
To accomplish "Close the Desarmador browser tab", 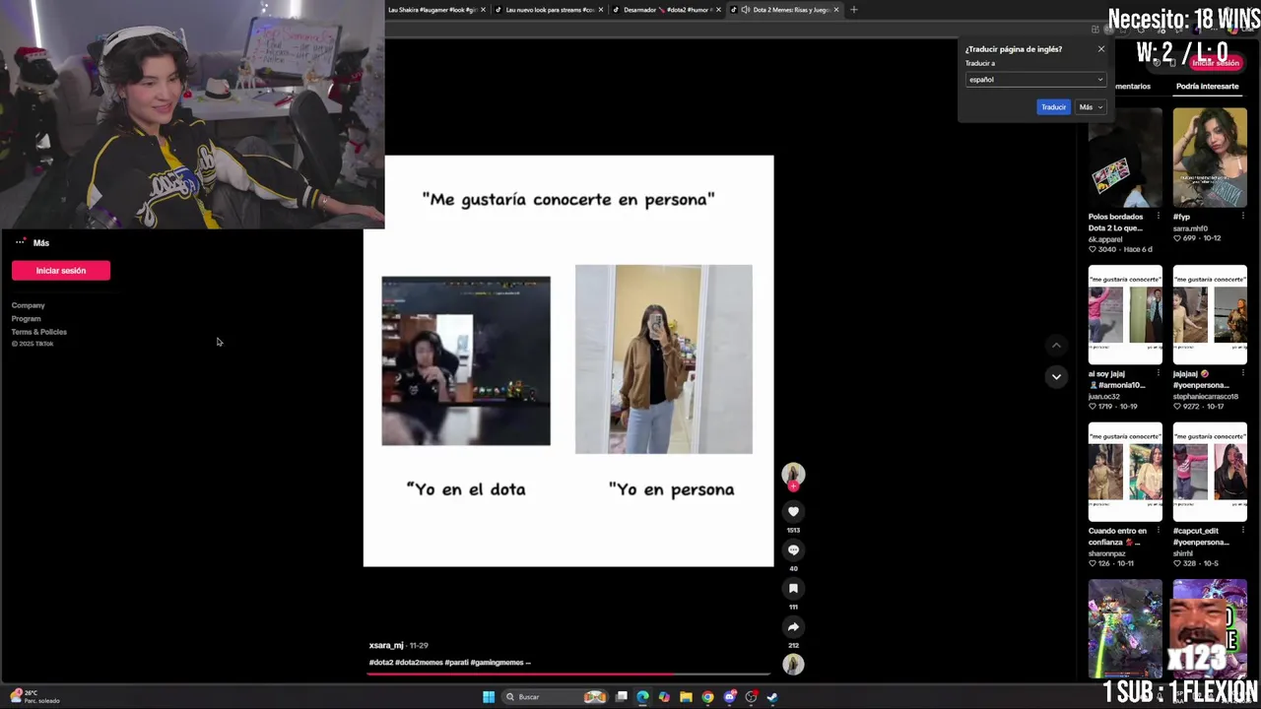I will click(718, 10).
